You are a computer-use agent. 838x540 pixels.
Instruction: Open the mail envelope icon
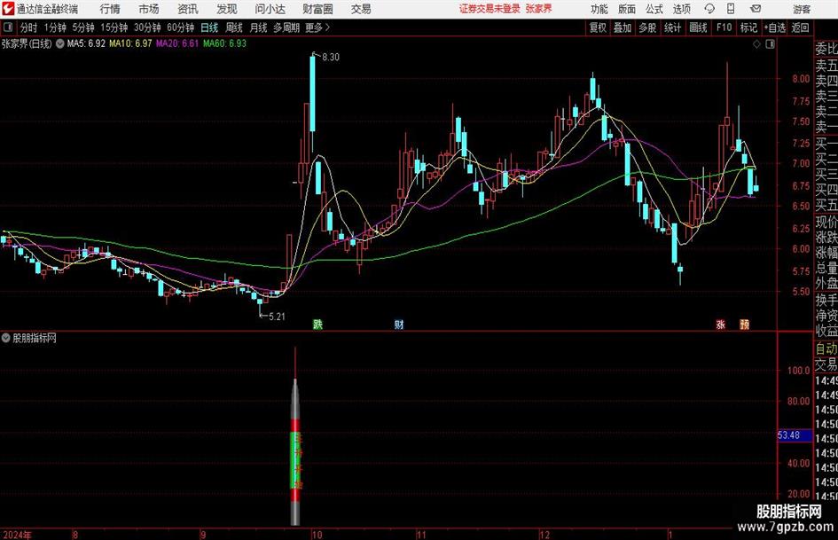coord(756,9)
